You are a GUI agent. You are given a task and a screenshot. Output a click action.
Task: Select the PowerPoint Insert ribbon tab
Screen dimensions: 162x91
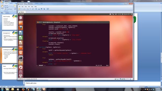pyautogui.click(x=11, y=3)
